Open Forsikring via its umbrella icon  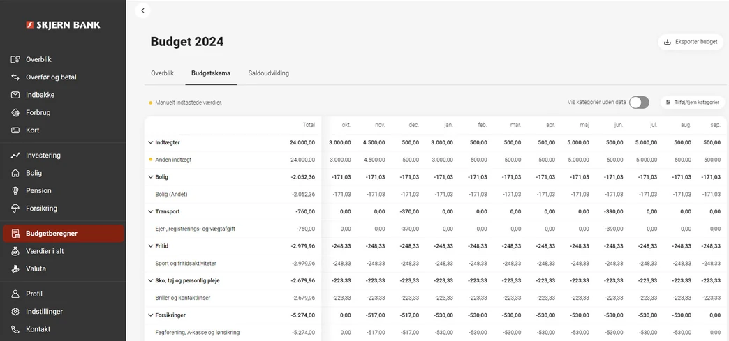tap(15, 209)
